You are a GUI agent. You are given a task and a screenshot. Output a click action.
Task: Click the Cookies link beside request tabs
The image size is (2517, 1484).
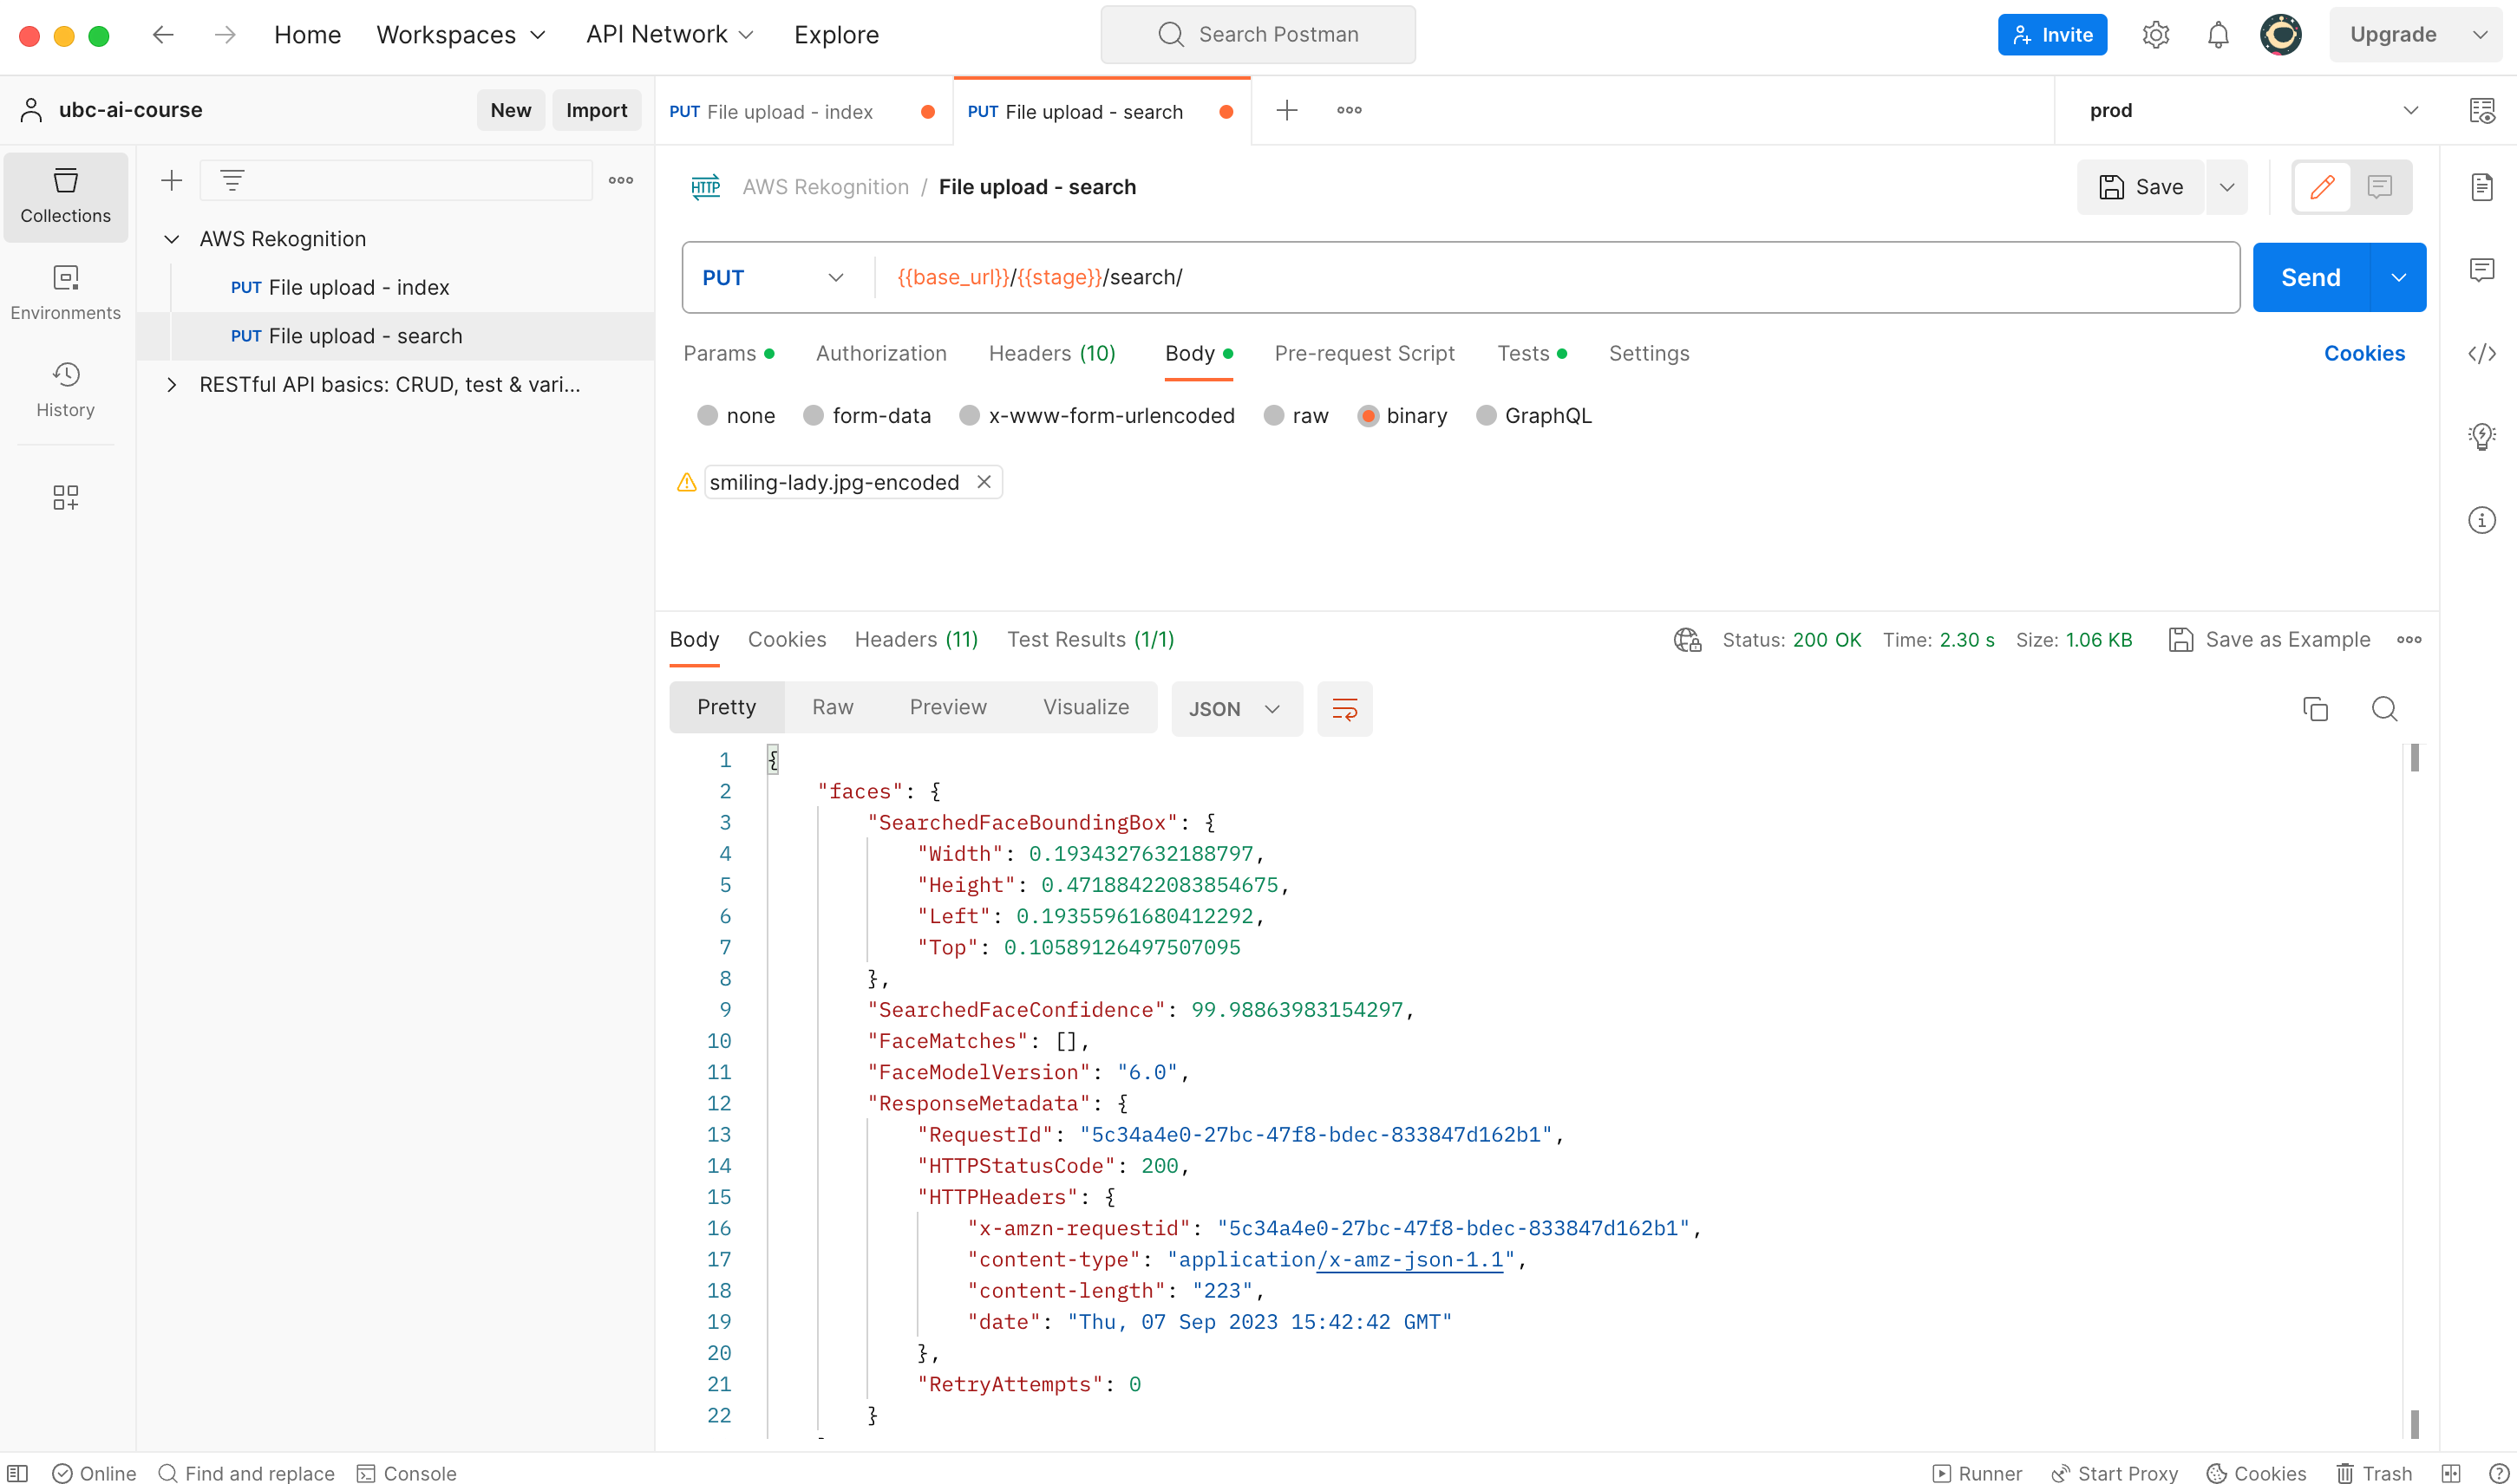(2363, 353)
